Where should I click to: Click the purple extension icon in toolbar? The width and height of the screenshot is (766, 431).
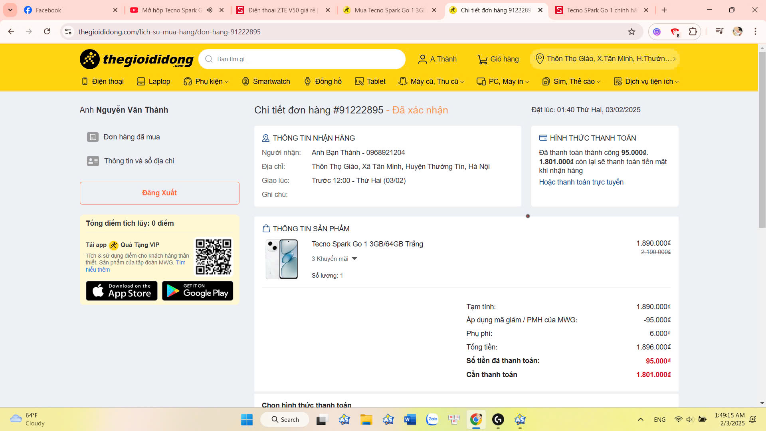657,32
